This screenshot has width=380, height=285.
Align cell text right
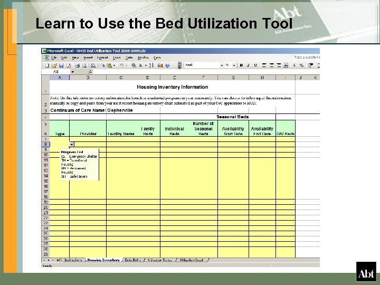(279, 65)
